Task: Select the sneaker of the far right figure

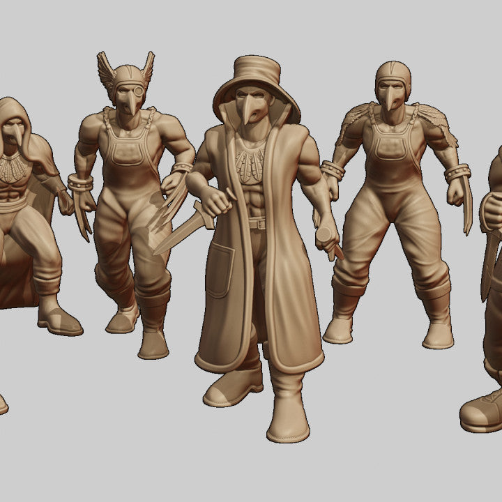Action: [483, 411]
